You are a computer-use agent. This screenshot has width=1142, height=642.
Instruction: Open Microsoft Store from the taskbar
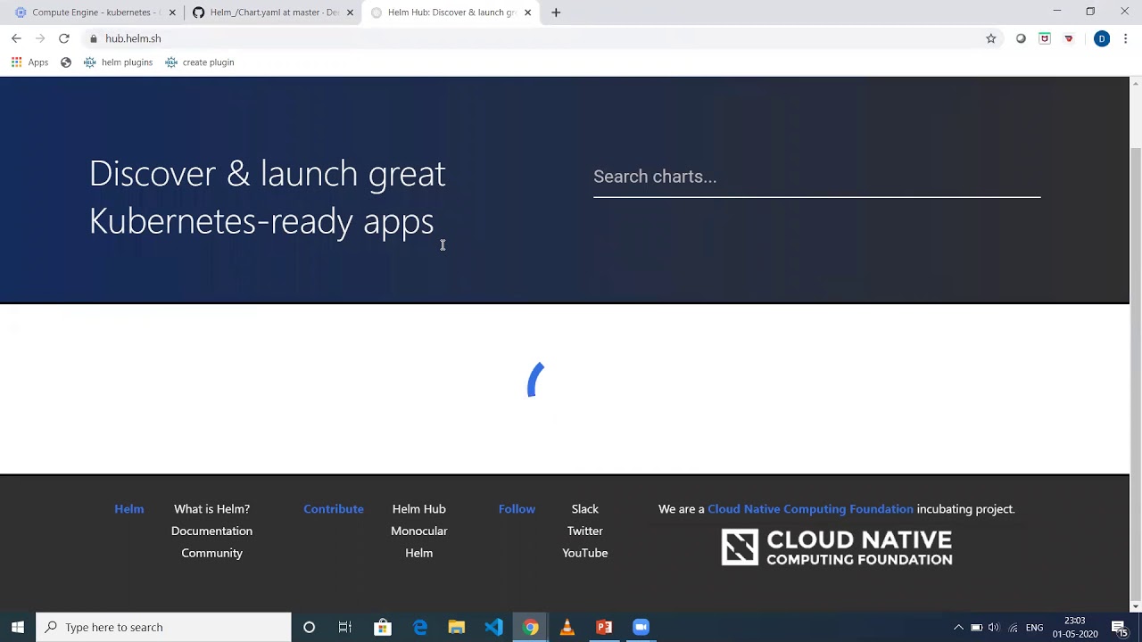pyautogui.click(x=383, y=627)
